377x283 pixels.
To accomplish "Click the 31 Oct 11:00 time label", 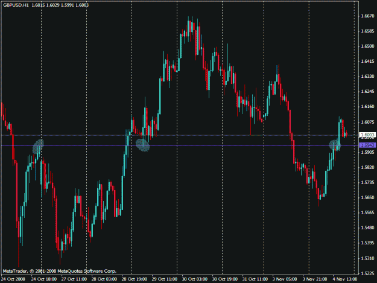I will point(255,279).
